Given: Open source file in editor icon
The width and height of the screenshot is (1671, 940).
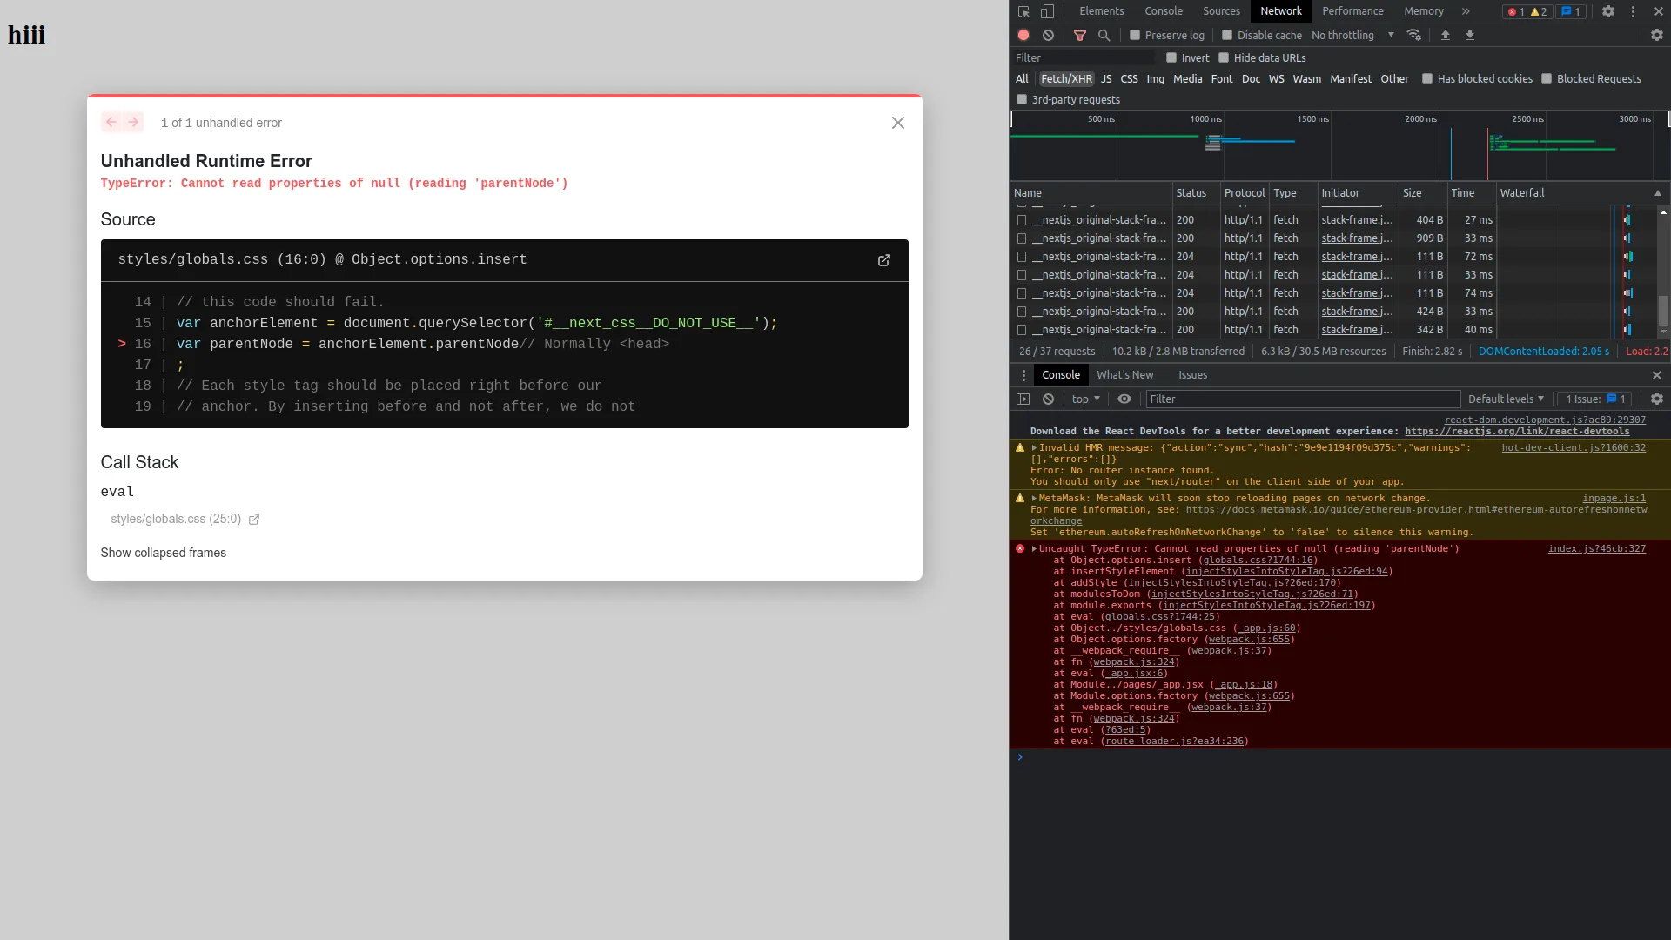Looking at the screenshot, I should click(883, 260).
